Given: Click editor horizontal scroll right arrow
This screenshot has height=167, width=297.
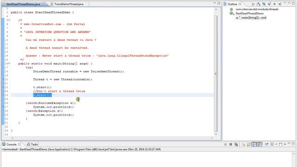Looking at the screenshot, I should [212, 138].
